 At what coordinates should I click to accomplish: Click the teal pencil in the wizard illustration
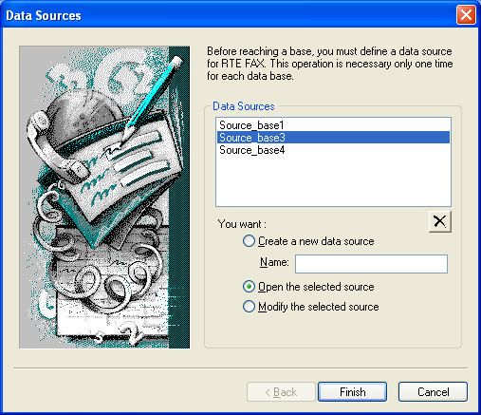[152, 95]
